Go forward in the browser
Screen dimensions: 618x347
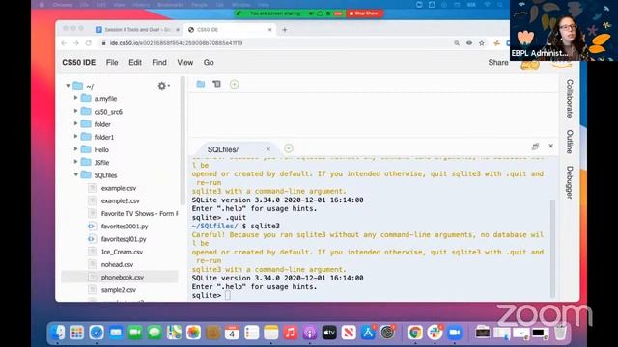[76, 43]
